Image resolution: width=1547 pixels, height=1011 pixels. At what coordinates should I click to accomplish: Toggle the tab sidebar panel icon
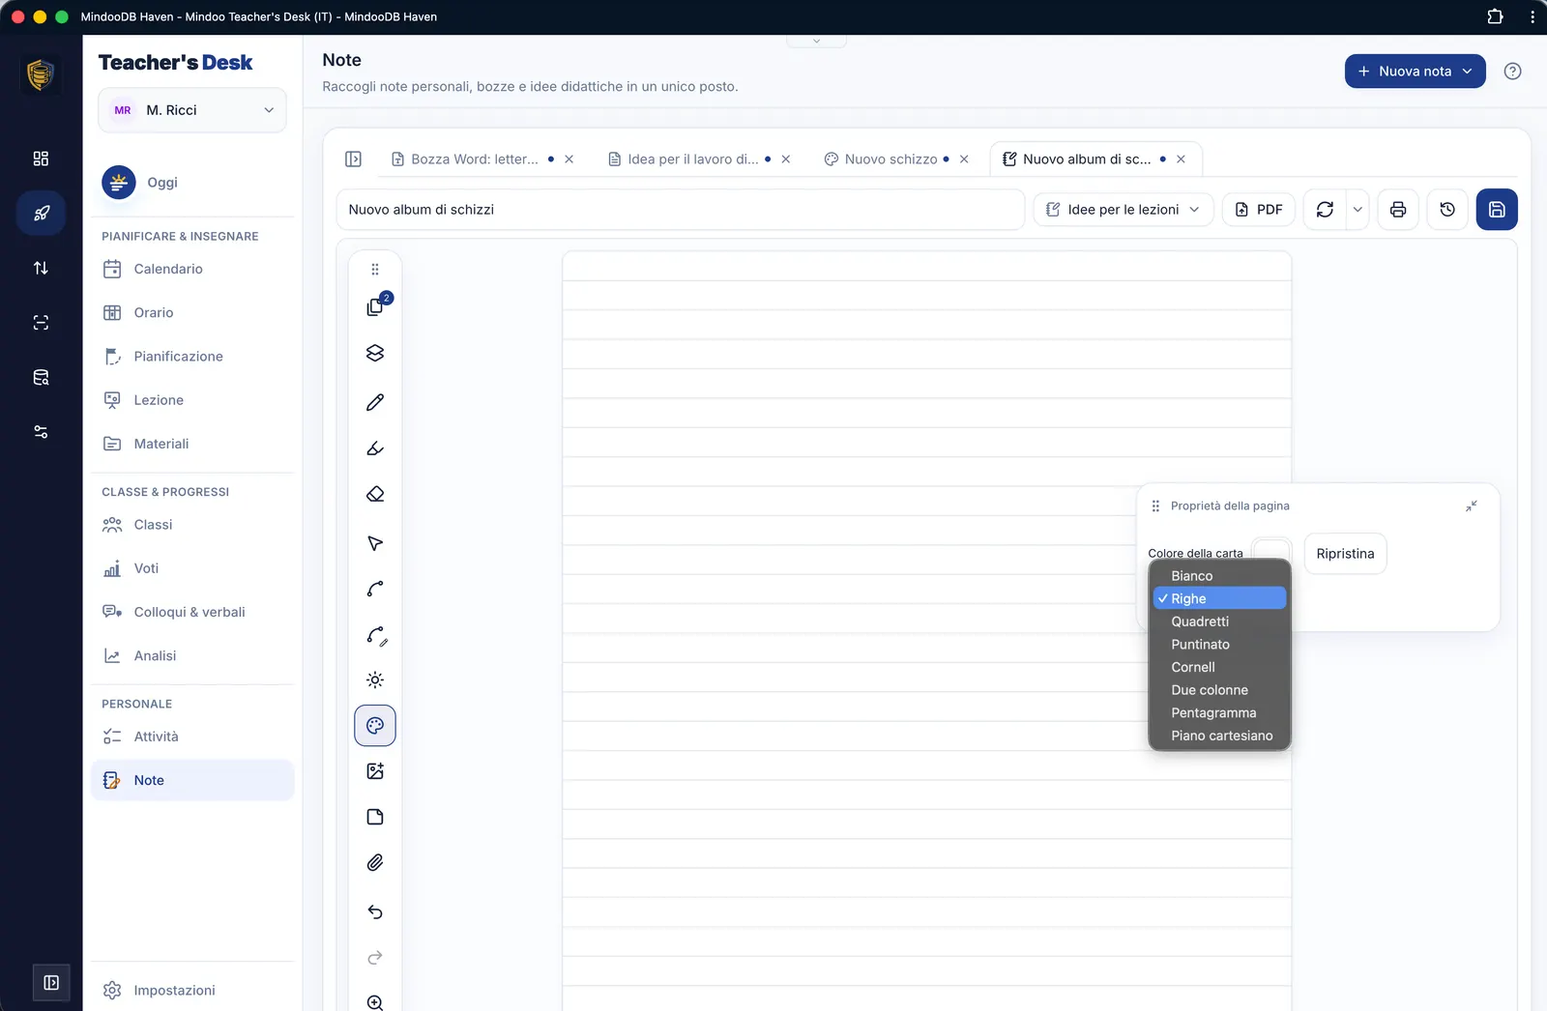(x=354, y=159)
